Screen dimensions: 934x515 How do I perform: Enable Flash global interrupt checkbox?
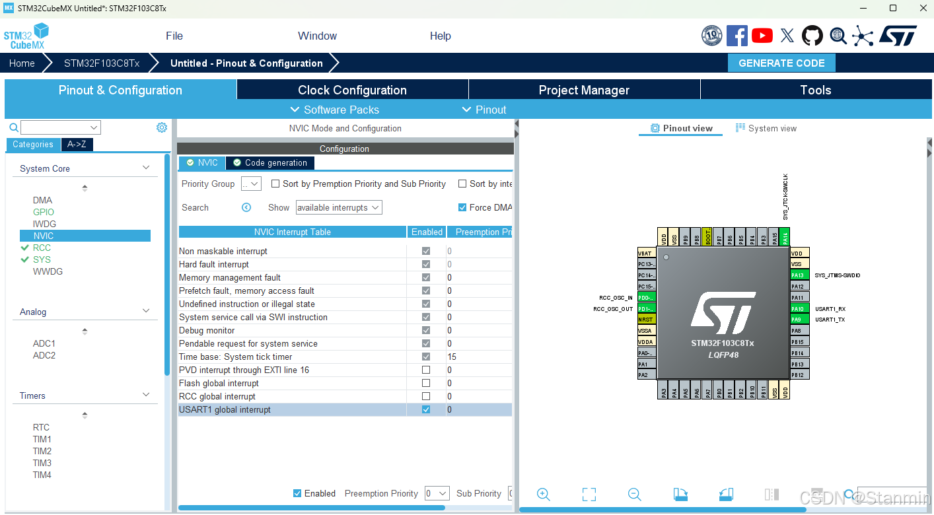(x=426, y=383)
